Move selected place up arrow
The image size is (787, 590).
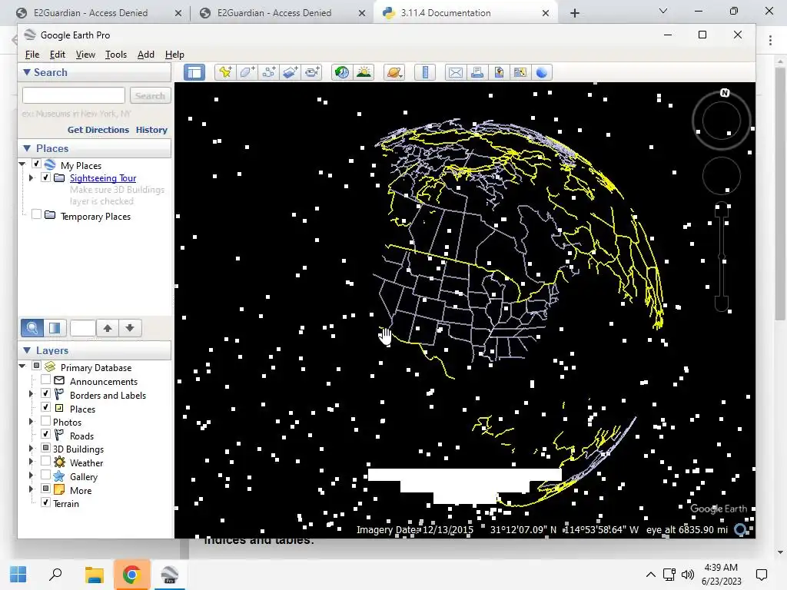[108, 328]
